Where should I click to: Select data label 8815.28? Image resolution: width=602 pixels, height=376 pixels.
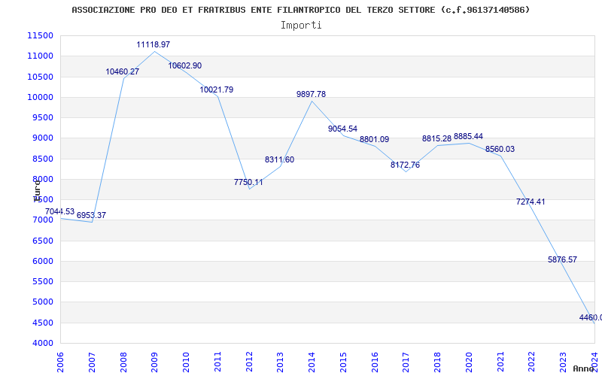(436, 138)
